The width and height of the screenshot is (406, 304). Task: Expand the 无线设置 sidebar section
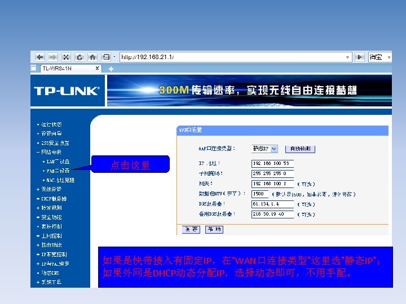[51, 189]
